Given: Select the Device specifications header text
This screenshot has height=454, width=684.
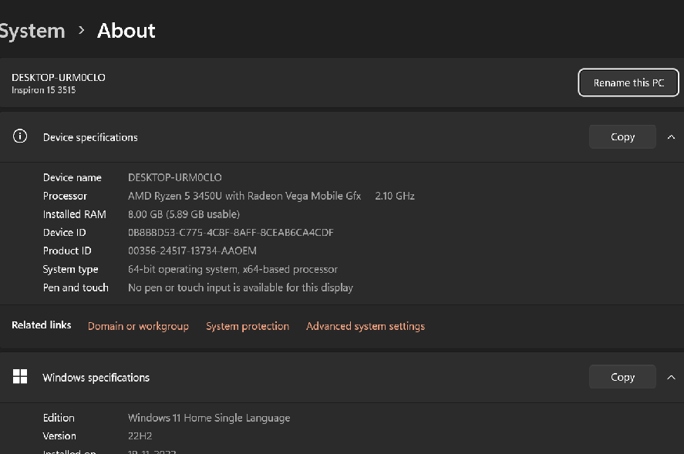Looking at the screenshot, I should tap(90, 137).
